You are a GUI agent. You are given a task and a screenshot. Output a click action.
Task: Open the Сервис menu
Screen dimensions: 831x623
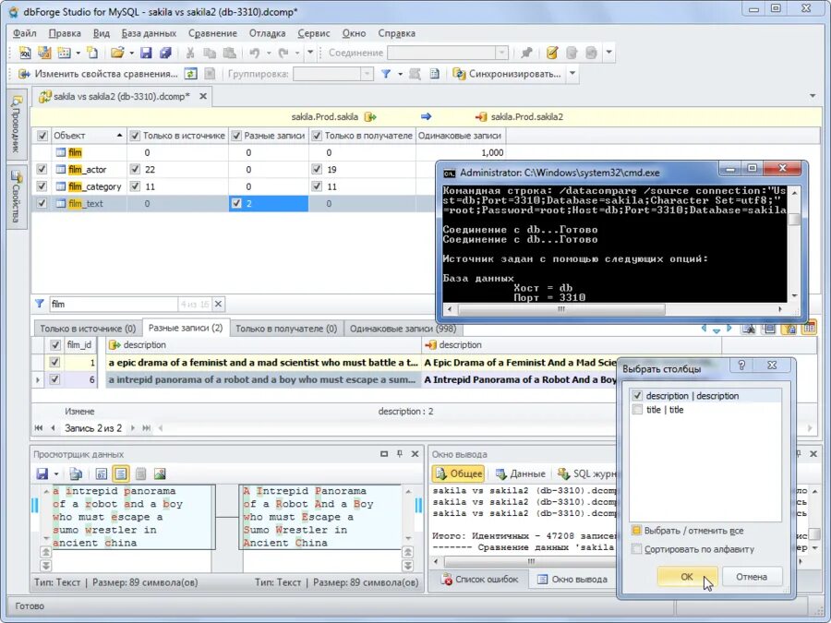(314, 33)
